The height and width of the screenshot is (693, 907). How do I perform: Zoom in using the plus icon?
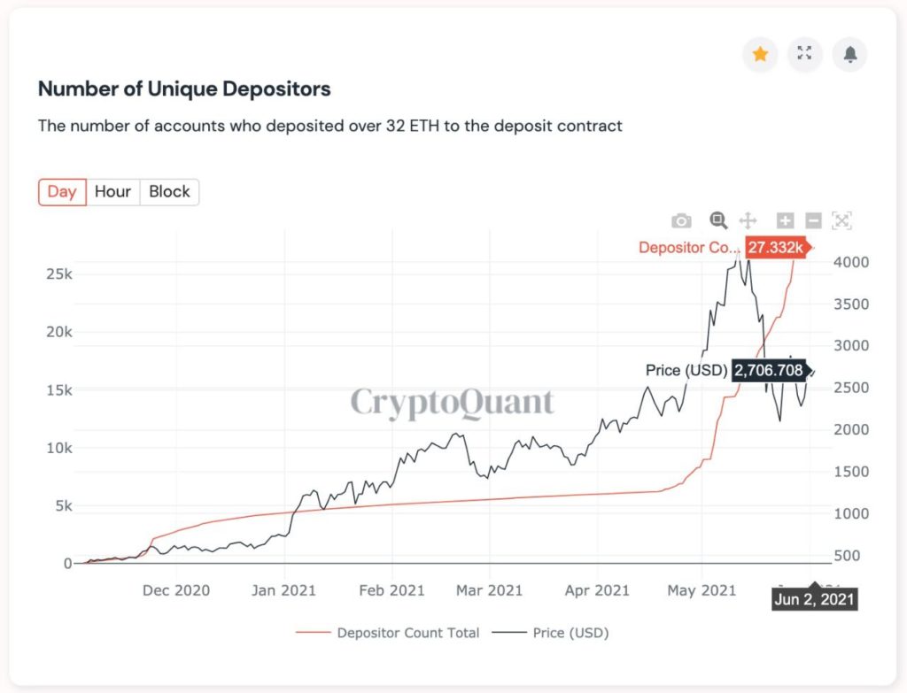tap(784, 220)
